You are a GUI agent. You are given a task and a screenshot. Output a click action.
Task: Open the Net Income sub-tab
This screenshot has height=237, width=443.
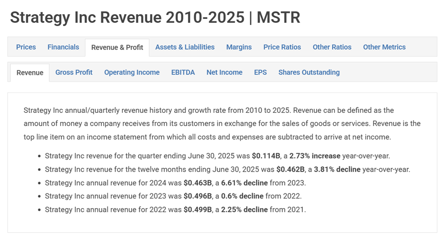[x=224, y=73]
